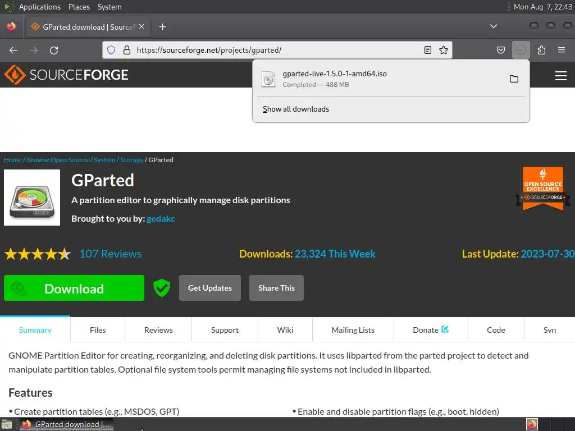
Task: Click the 2023-07-30 last update link
Action: pos(547,254)
